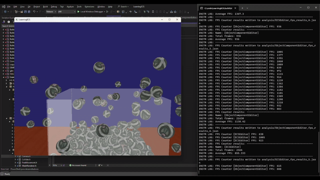Open the Extensions menu

pyautogui.click(x=89, y=7)
